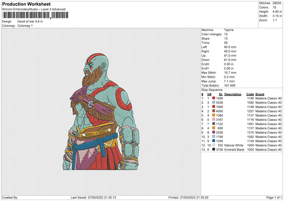Viewport: 284px width, 201px height.
Task: Select the Stops value 13
Action: click(226, 38)
